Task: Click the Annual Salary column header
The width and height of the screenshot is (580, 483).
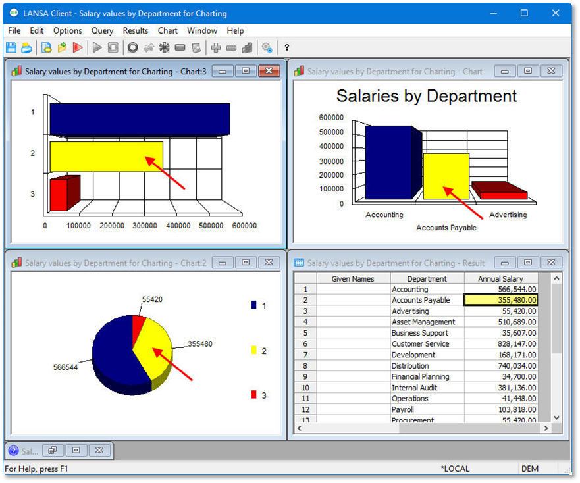Action: point(500,278)
